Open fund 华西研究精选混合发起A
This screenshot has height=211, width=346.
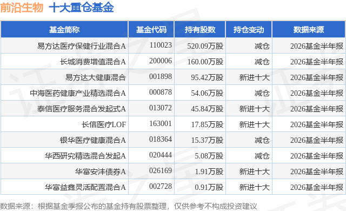click(85, 156)
